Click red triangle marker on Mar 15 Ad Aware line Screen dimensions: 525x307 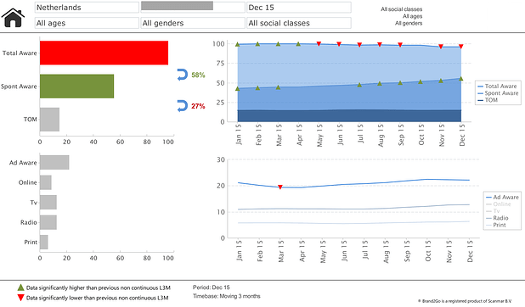pyautogui.click(x=280, y=187)
